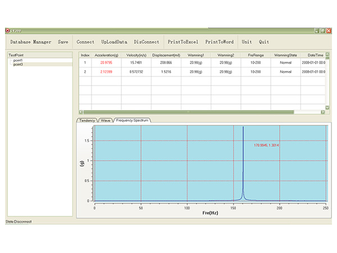Click the horizontal scroll right arrow
The width and height of the screenshot is (337, 253).
322,112
